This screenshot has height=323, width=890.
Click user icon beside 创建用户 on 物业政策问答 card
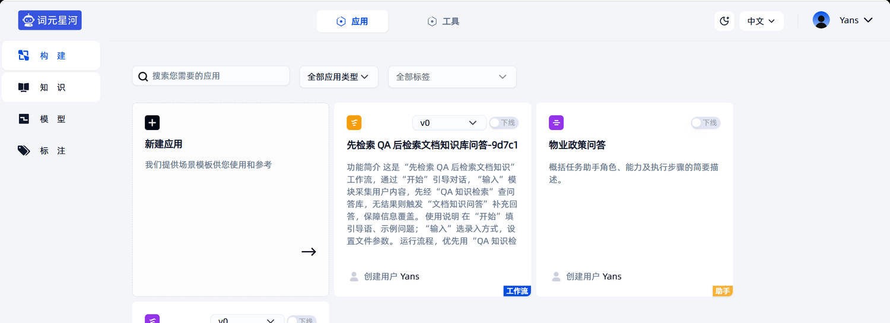click(x=557, y=277)
